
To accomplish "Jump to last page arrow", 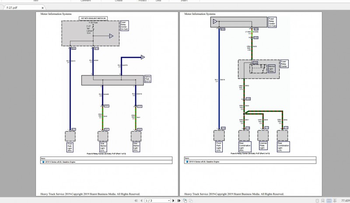I will tap(179, 201).
